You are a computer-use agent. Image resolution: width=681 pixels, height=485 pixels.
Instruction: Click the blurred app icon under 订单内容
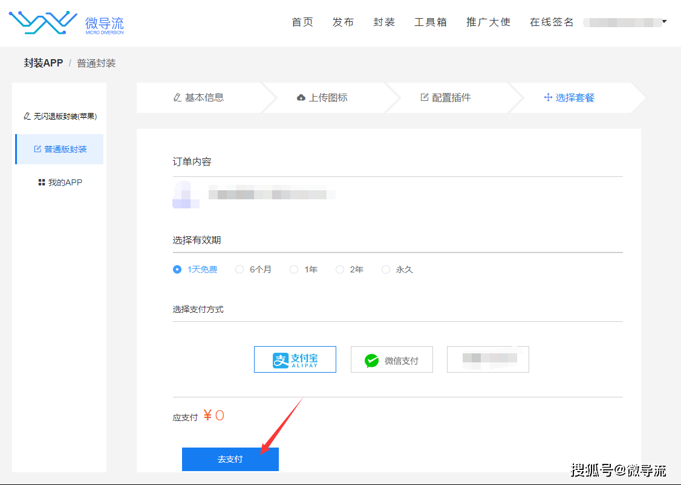click(x=186, y=194)
